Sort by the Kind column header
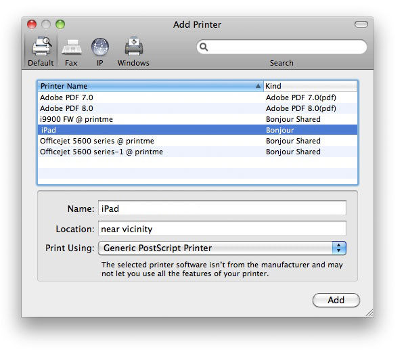406x354 pixels. tap(311, 86)
